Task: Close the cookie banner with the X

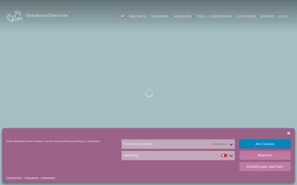Action: (289, 133)
